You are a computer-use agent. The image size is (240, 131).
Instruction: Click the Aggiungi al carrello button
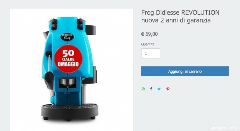click(185, 71)
